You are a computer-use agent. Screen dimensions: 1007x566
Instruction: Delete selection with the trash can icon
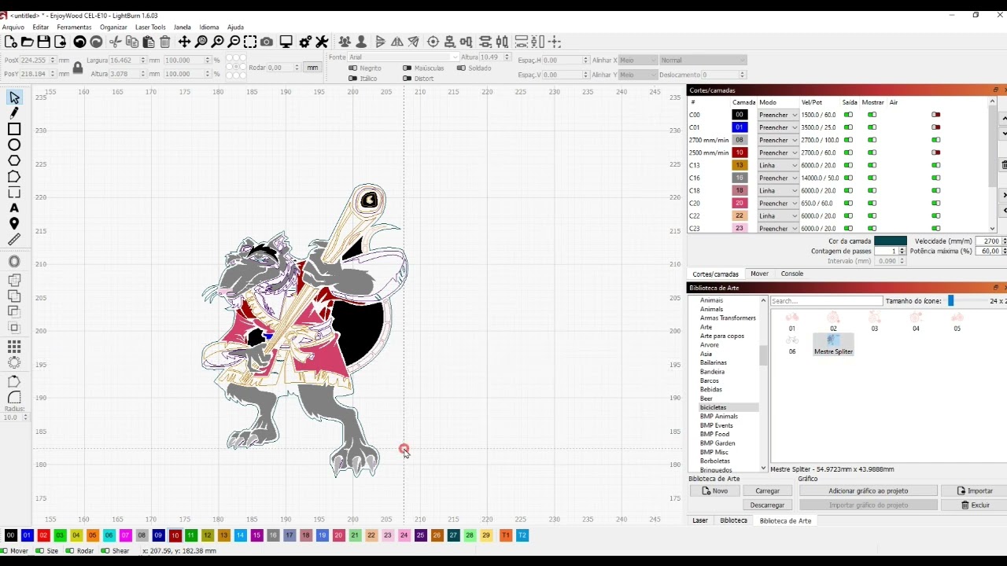164,42
